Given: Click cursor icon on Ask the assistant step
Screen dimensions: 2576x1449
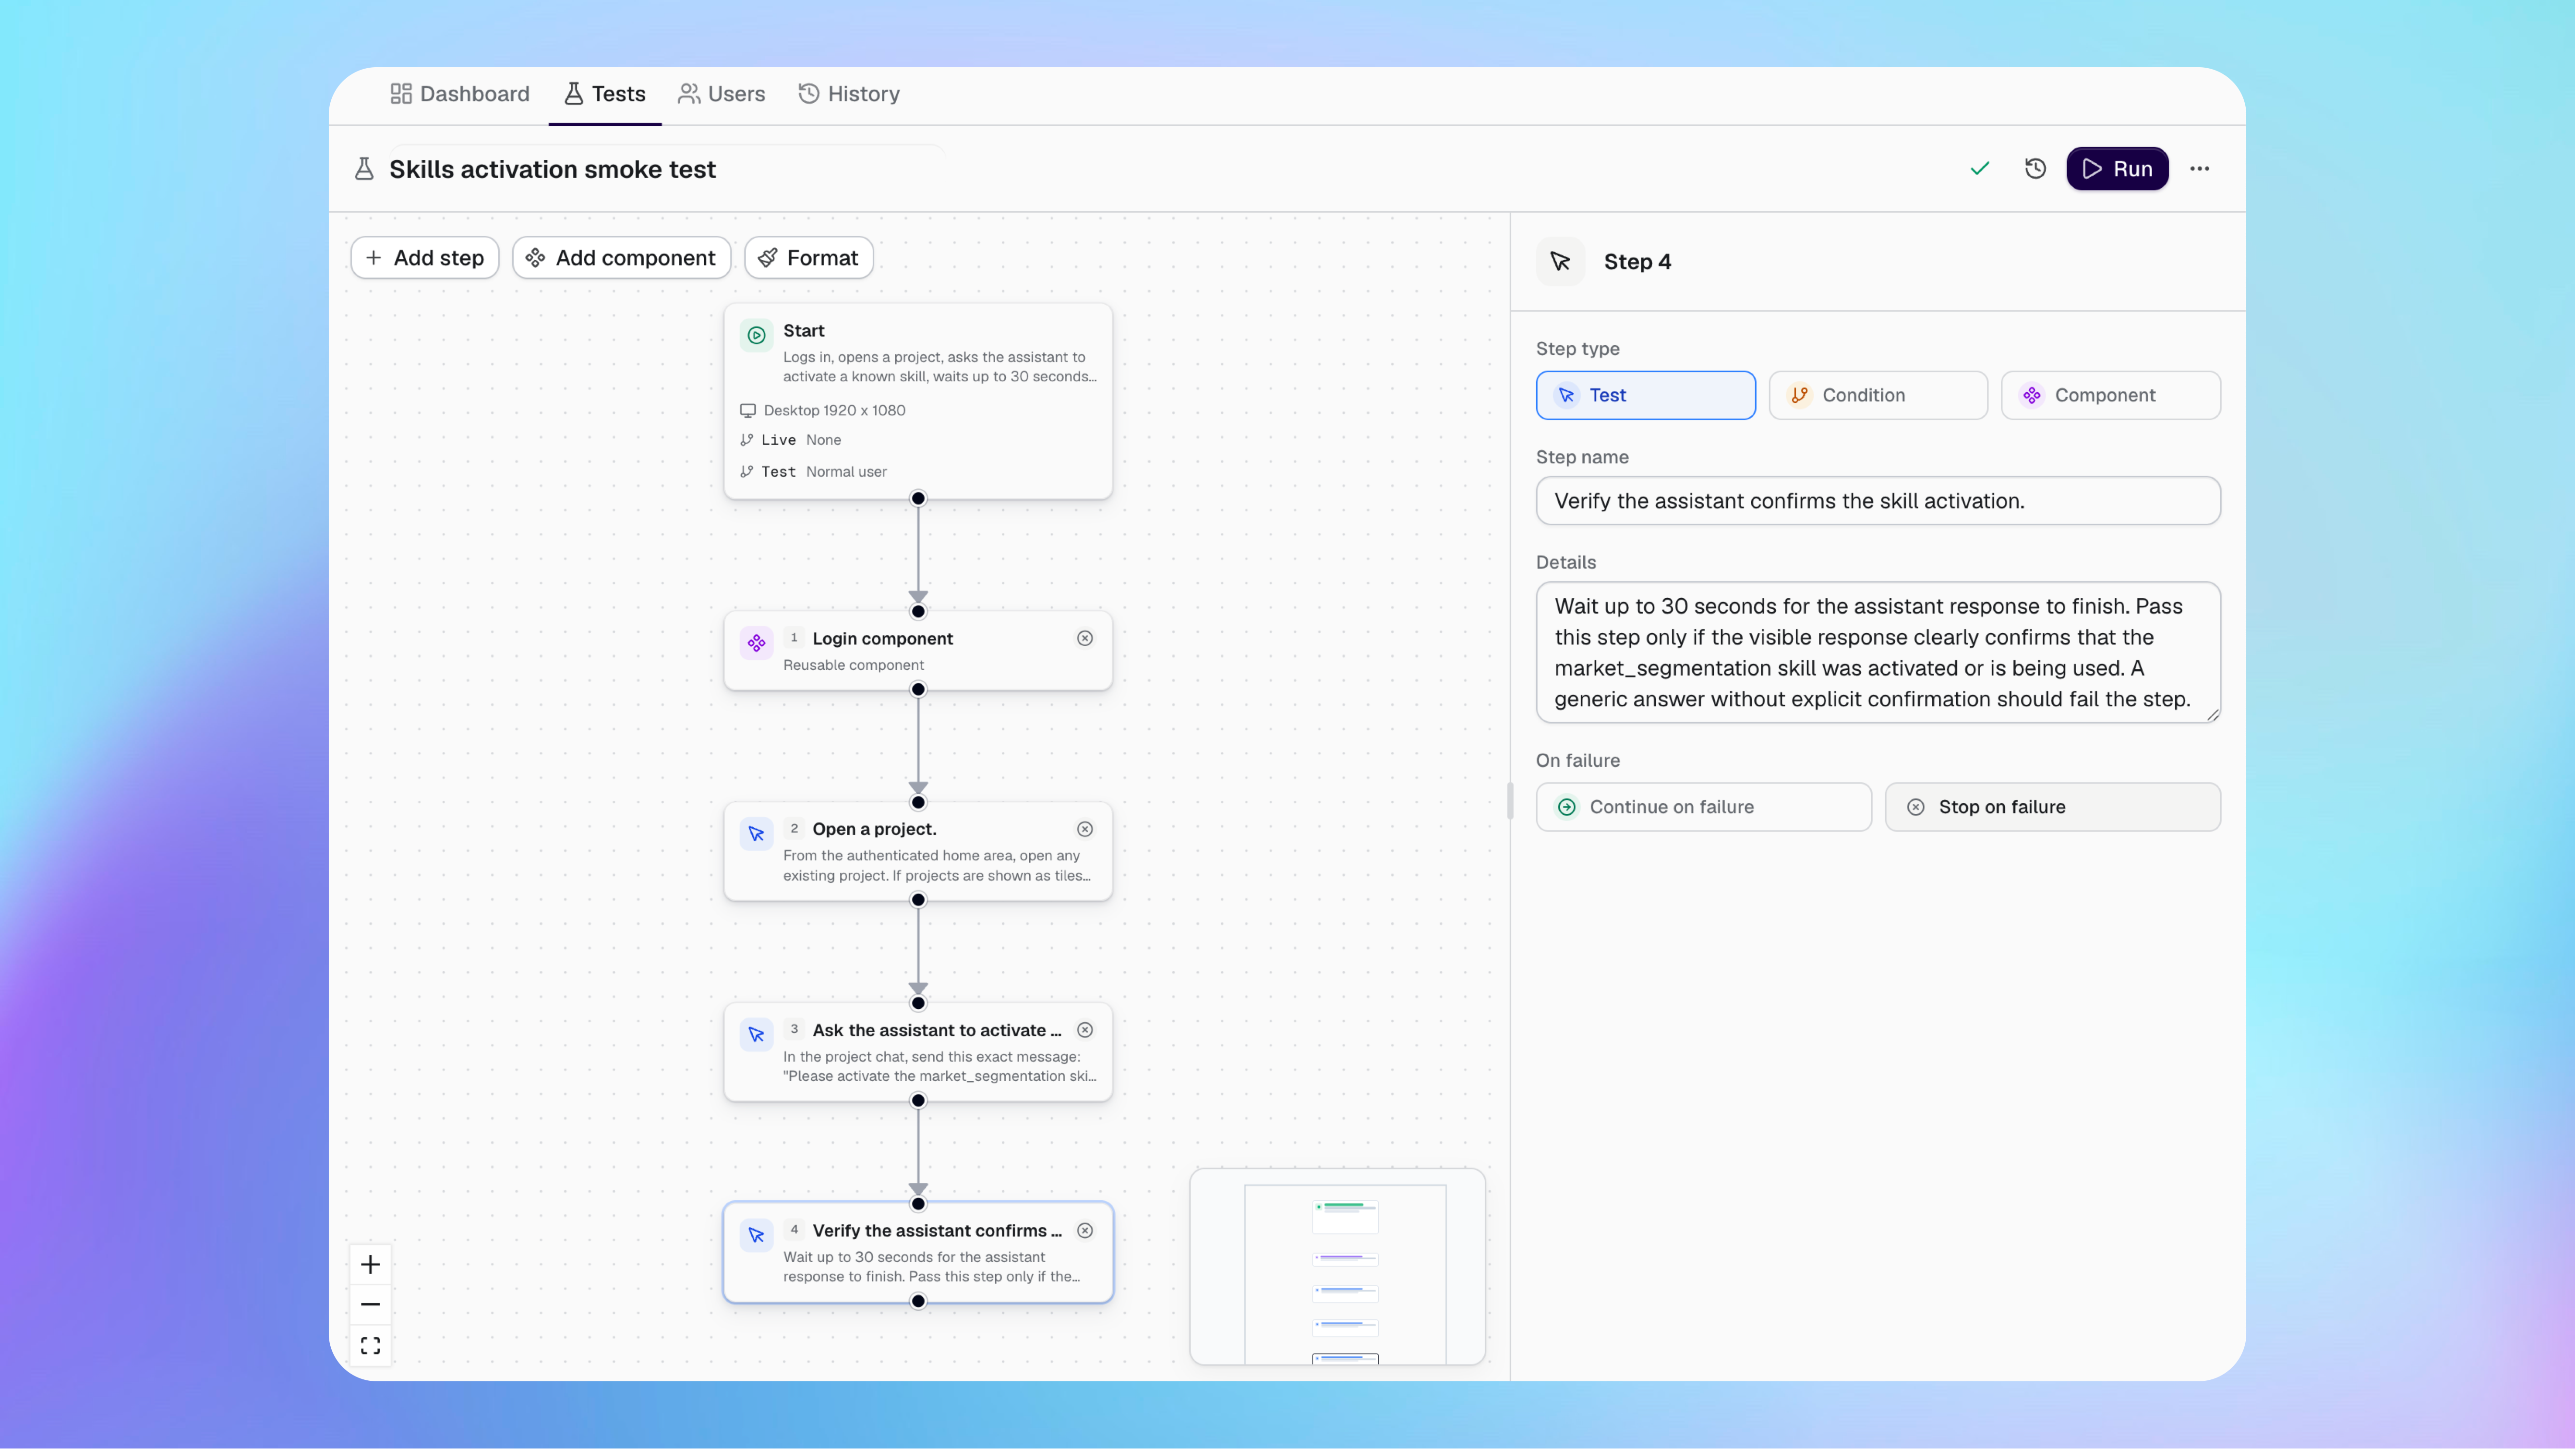Looking at the screenshot, I should (757, 1035).
